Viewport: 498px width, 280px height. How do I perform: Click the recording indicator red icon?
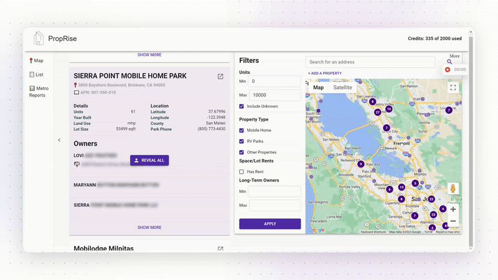[448, 70]
